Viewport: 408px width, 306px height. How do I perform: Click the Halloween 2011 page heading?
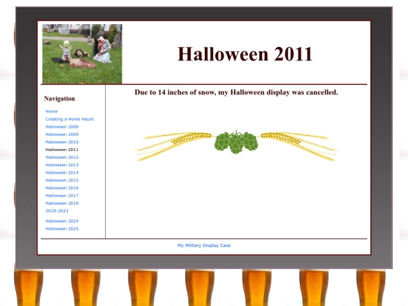[x=245, y=54]
